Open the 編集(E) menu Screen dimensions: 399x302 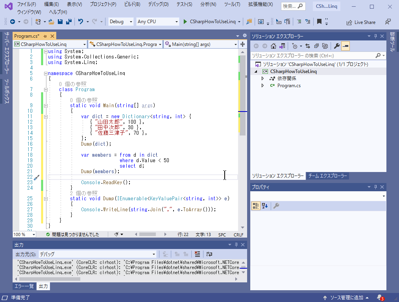52,4
